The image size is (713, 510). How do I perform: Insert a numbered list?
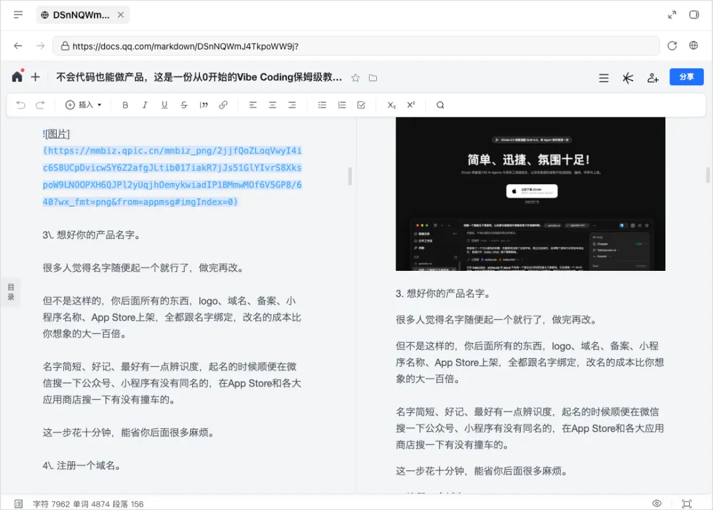point(342,105)
